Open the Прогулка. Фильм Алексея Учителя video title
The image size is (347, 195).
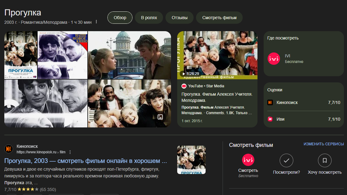(217, 97)
